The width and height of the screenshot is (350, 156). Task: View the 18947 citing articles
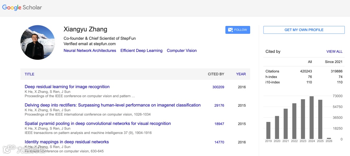click(x=219, y=124)
